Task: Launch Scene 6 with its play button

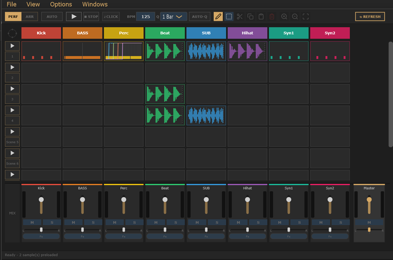Action: (12, 153)
